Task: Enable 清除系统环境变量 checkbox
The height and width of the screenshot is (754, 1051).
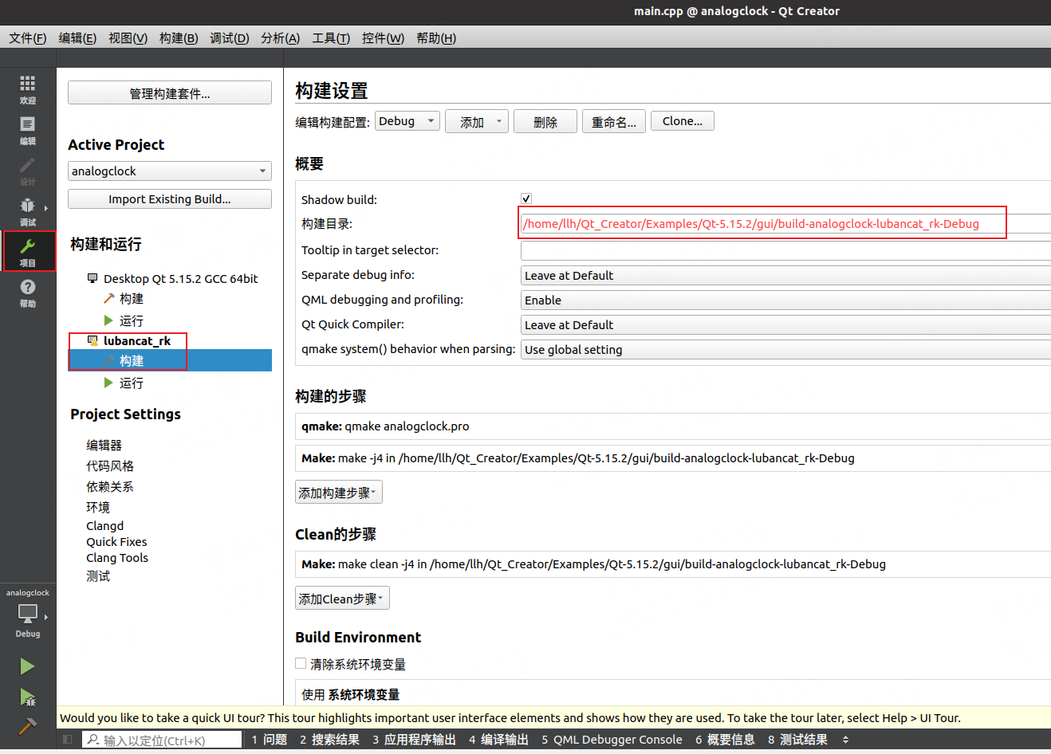Action: click(x=301, y=663)
